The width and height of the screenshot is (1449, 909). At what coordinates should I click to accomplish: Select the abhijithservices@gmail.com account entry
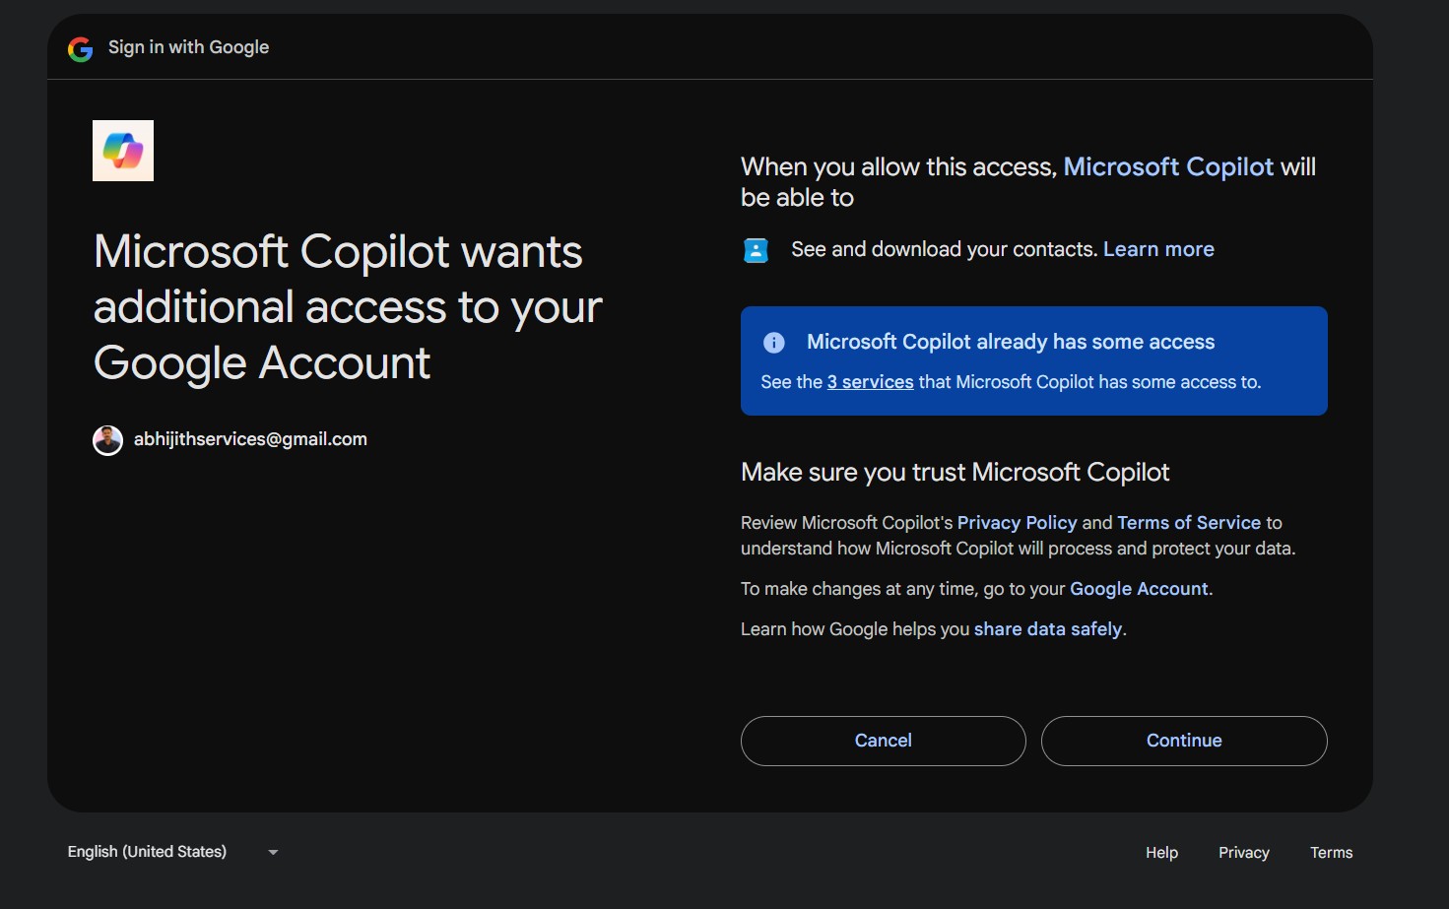pyautogui.click(x=250, y=439)
